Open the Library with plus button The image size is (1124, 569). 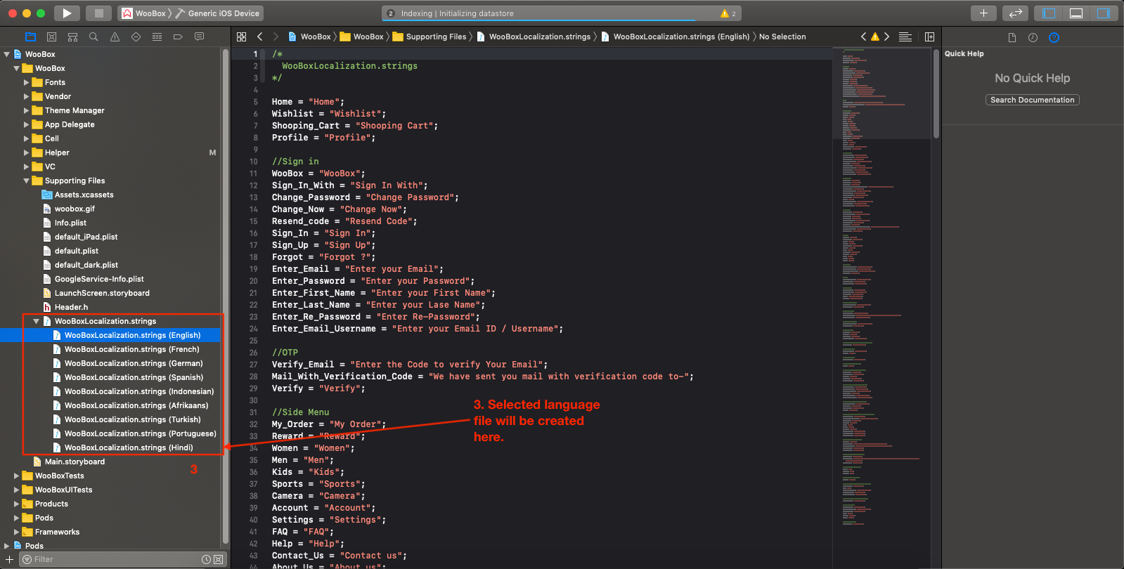pos(983,13)
